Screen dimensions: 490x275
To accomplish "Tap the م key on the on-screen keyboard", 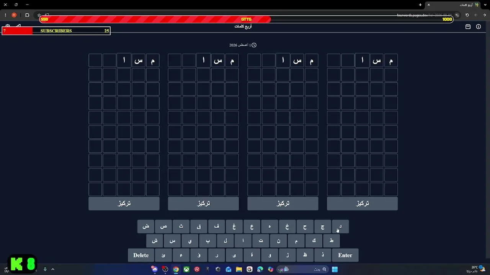I will coord(296,241).
